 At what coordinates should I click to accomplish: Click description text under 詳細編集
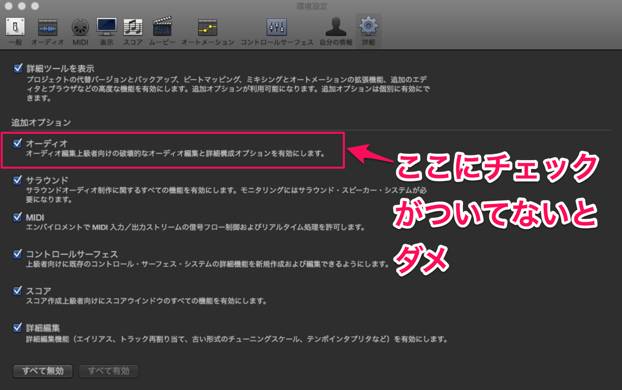click(x=237, y=339)
